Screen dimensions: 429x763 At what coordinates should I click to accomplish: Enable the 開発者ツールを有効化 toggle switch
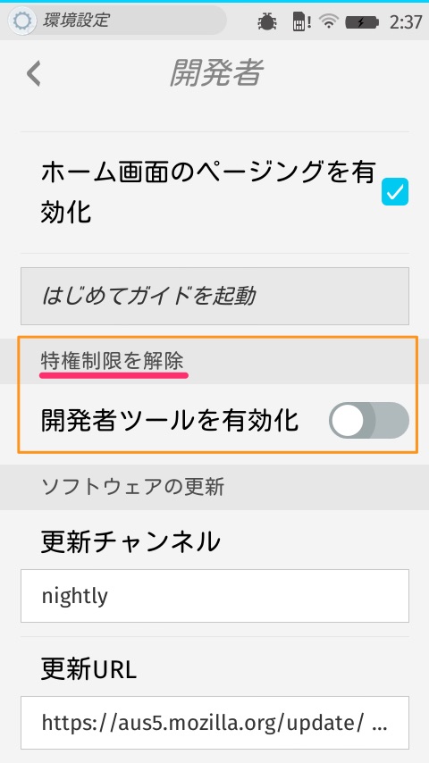[x=368, y=420]
